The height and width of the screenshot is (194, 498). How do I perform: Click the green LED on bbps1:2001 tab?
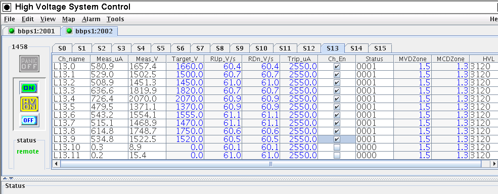(x=12, y=31)
